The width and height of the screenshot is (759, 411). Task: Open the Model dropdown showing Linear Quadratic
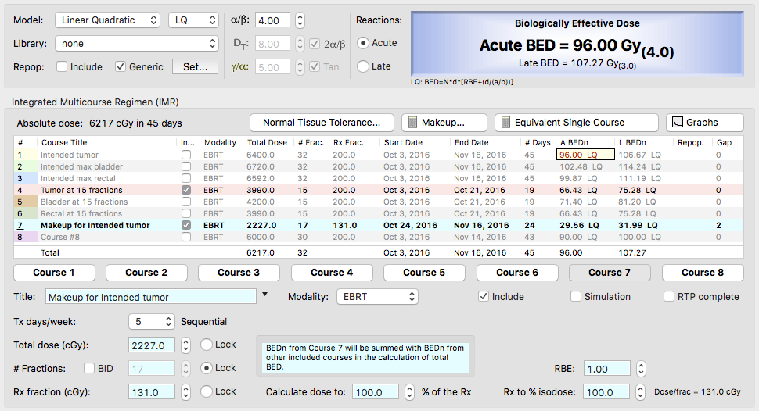point(108,20)
